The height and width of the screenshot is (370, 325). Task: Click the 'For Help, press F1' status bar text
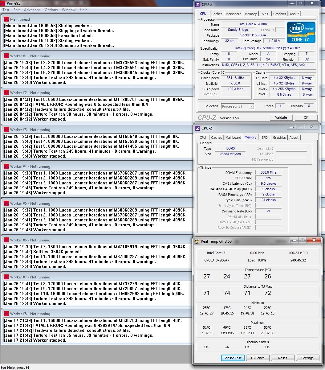click(x=16, y=367)
